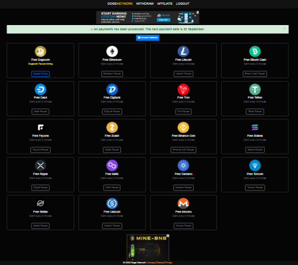Click the blue Account balance button
This screenshot has width=298, height=265.
point(148,38)
